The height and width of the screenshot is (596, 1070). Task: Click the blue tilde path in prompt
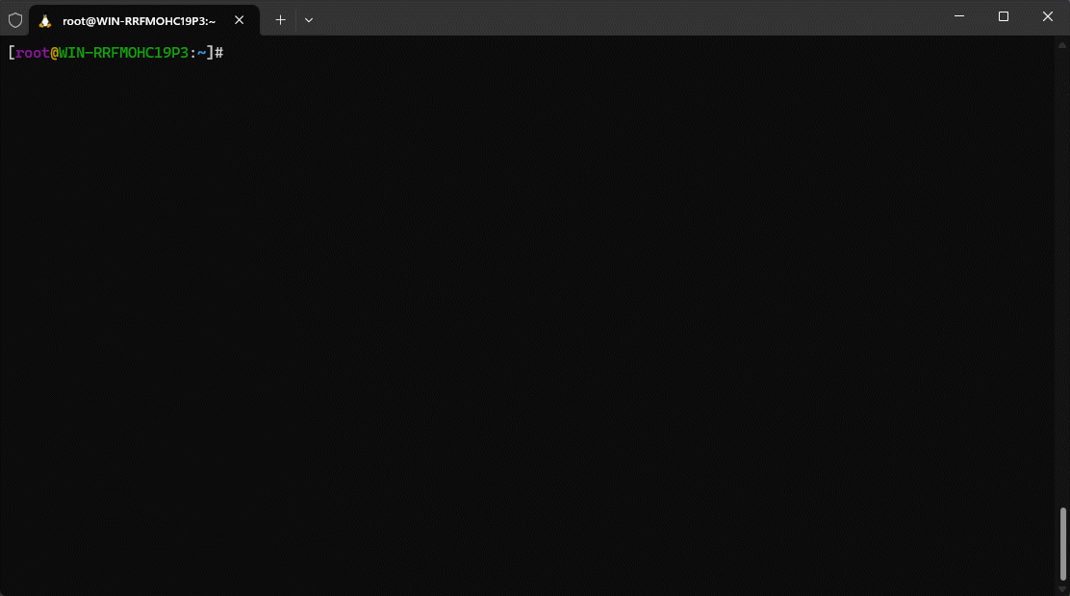[x=202, y=53]
